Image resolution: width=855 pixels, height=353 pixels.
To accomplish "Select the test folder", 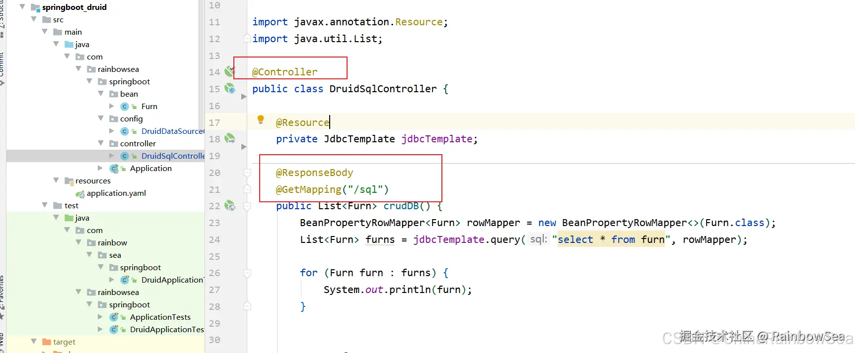I will coord(71,205).
